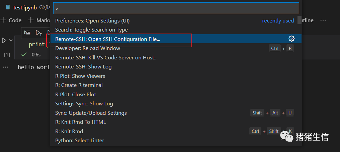340x152 pixels.
Task: Choose R: Create R terminal
Action: (176, 85)
